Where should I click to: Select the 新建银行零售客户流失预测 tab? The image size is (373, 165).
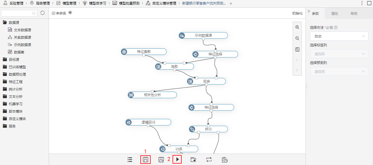[x=204, y=3]
